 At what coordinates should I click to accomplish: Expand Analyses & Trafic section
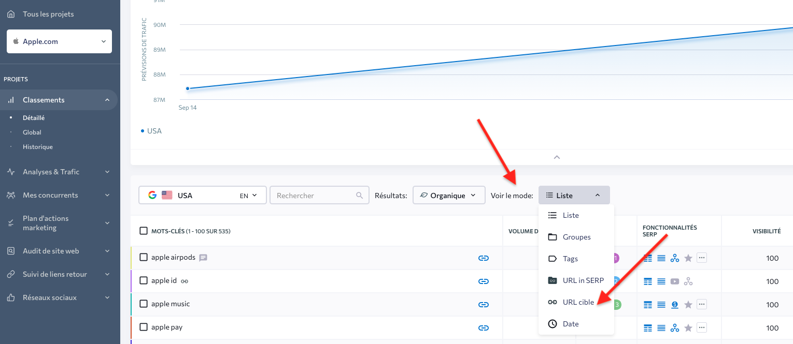(x=107, y=172)
